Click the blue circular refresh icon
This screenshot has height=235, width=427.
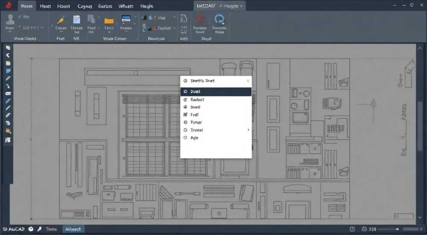pyautogui.click(x=219, y=20)
